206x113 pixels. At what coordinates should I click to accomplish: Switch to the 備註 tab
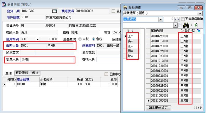(x=35, y=73)
